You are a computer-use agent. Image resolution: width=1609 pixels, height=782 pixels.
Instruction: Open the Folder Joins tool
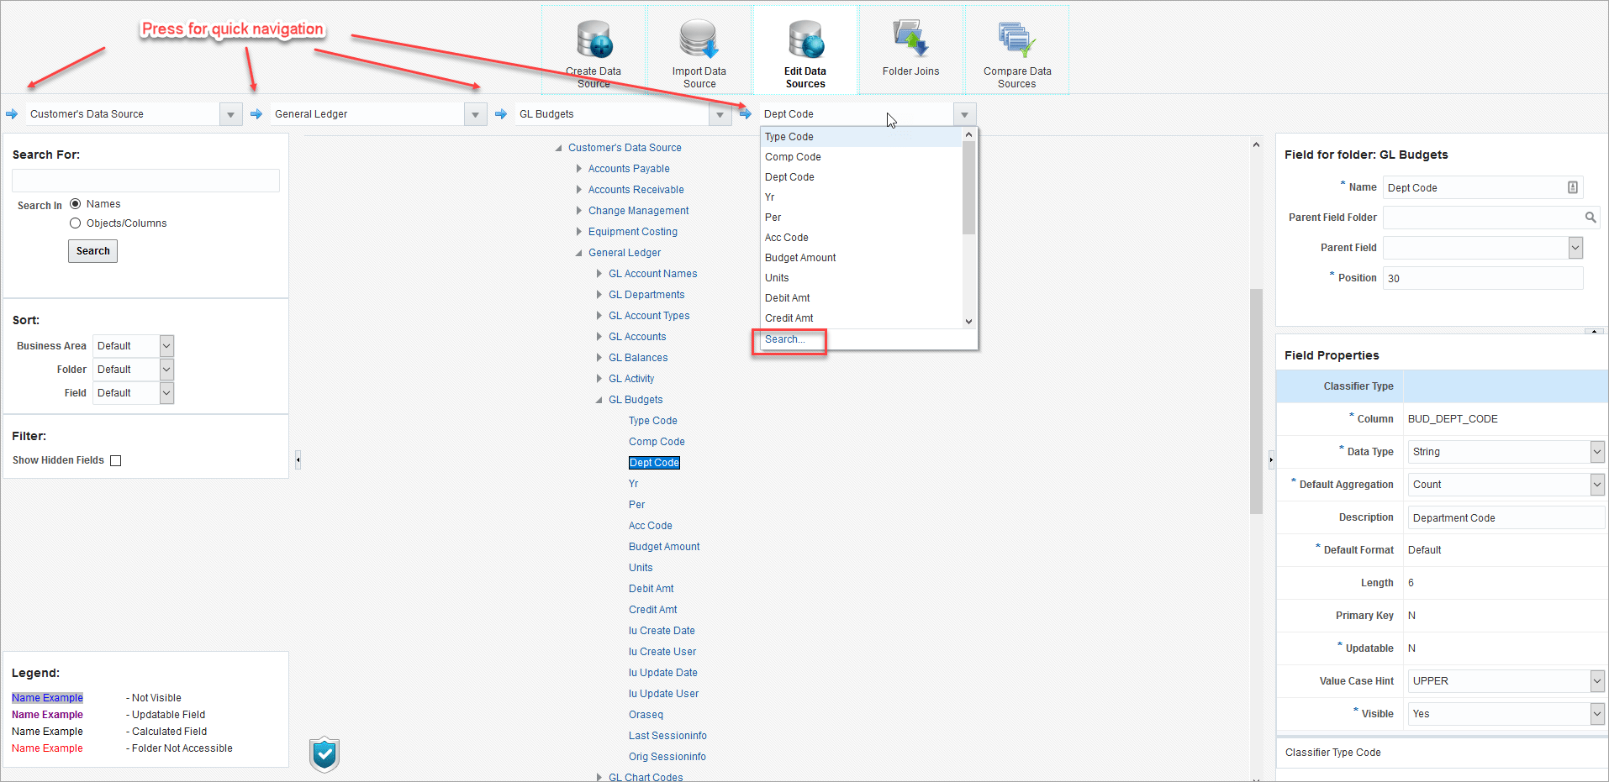pos(911,50)
